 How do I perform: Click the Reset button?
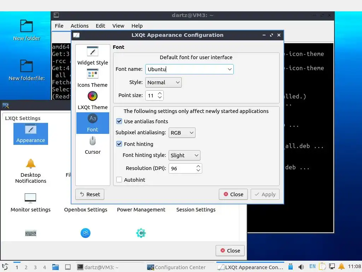pyautogui.click(x=90, y=194)
